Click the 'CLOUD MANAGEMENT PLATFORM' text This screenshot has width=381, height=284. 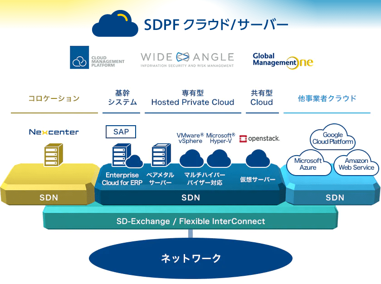(x=108, y=61)
